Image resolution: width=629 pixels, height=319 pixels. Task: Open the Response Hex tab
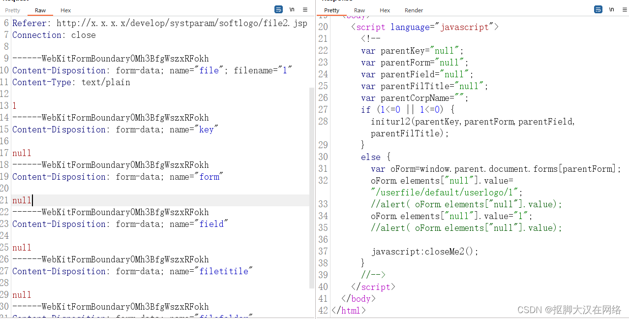click(385, 10)
